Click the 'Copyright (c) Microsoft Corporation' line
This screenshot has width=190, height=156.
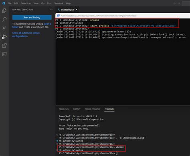point(82,119)
